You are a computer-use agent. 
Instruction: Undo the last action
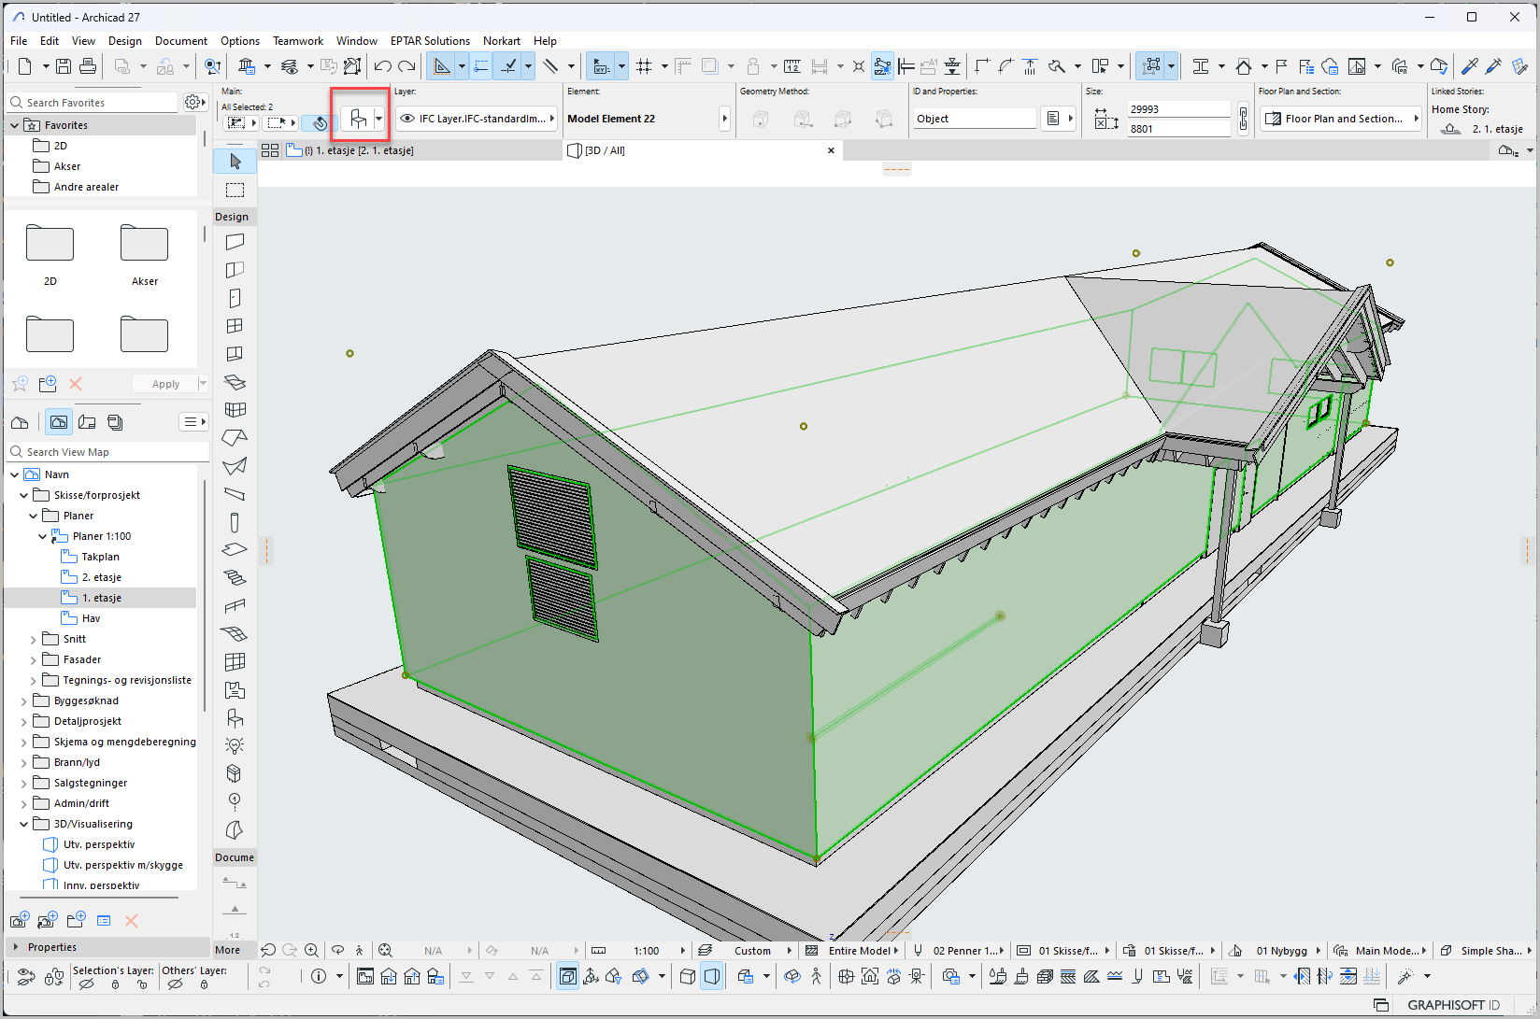[382, 66]
